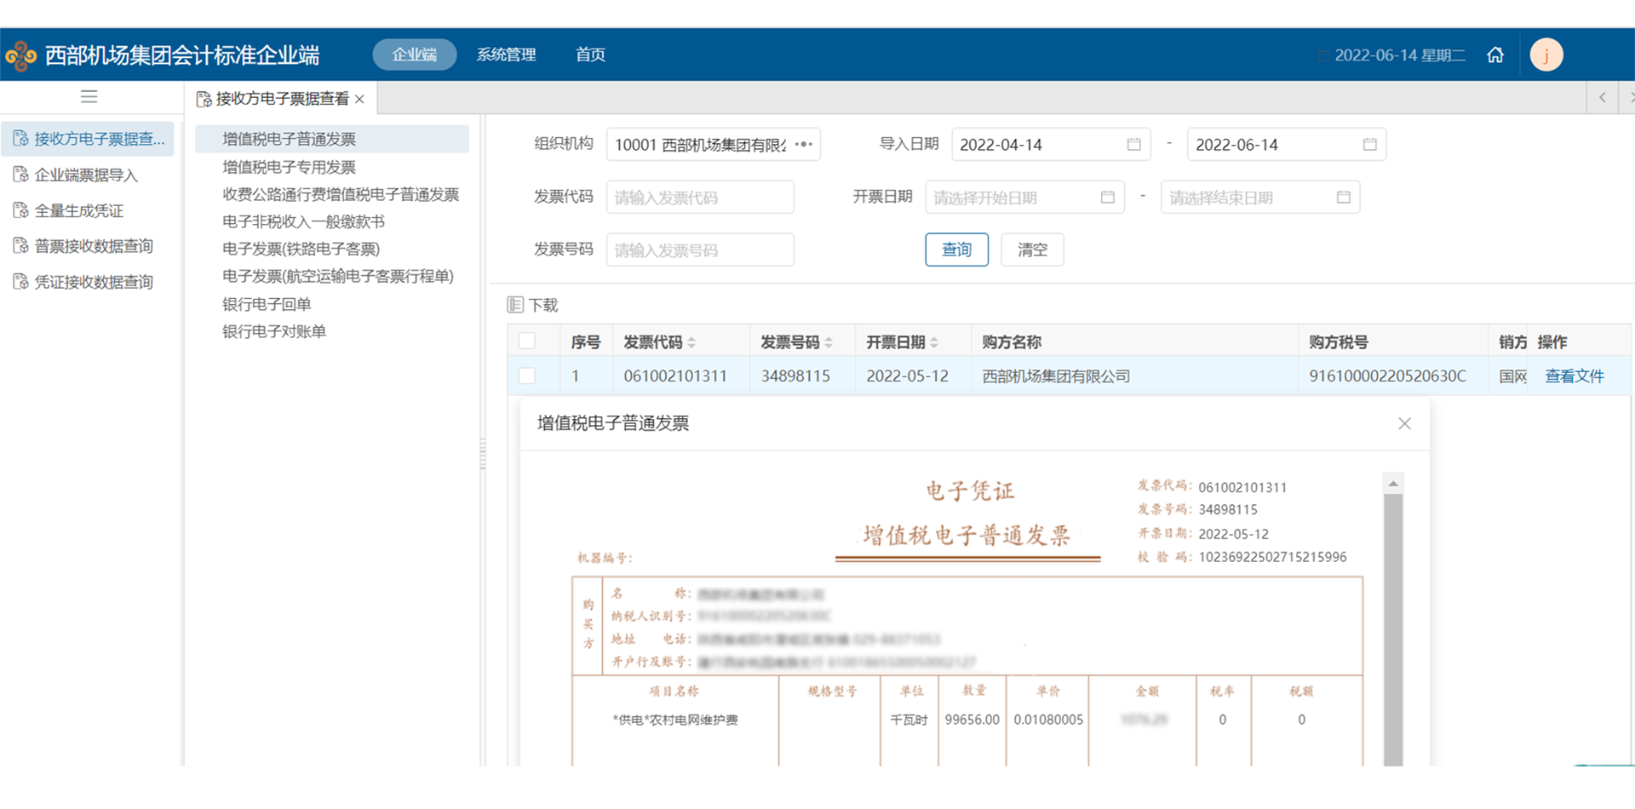1635x809 pixels.
Task: Close the invoice preview dialog
Action: tap(1404, 424)
